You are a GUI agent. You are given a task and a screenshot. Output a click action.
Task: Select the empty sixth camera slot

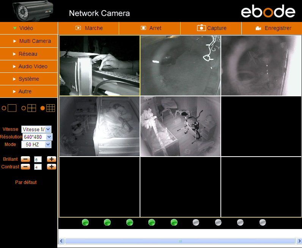[x=261, y=126]
